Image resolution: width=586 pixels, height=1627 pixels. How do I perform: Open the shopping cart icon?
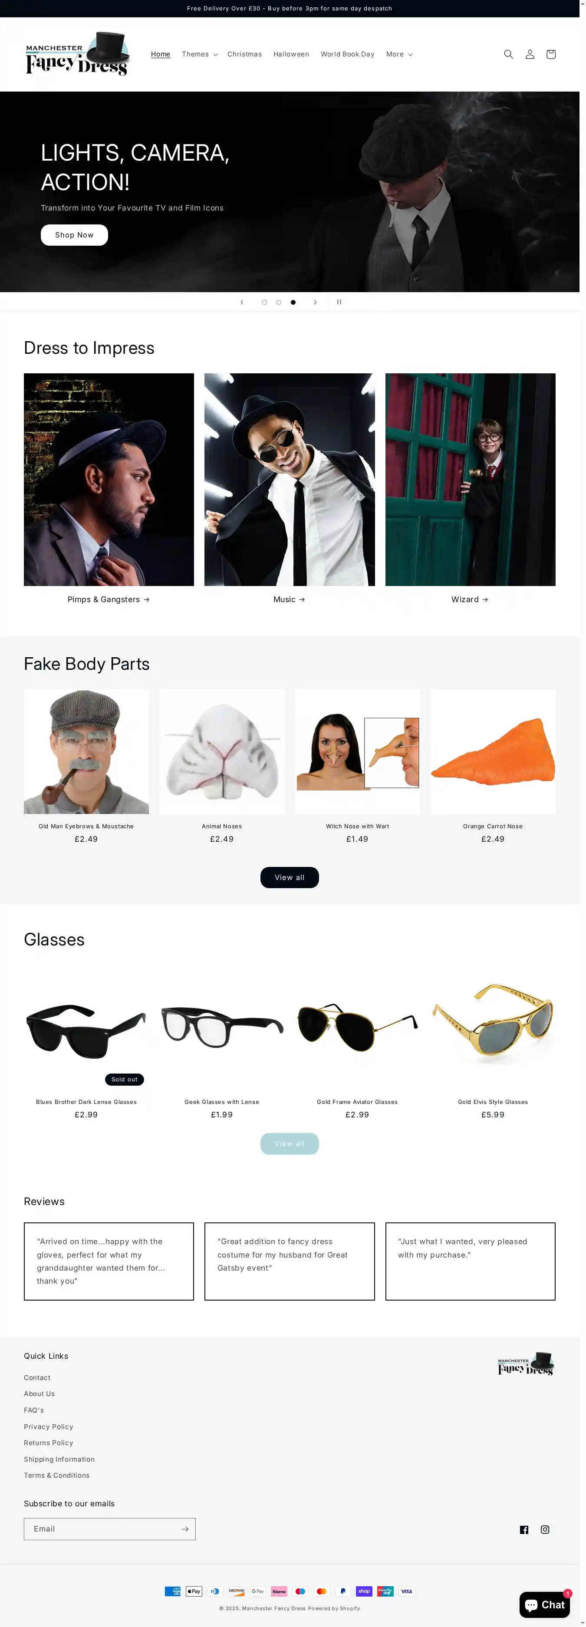click(x=551, y=54)
